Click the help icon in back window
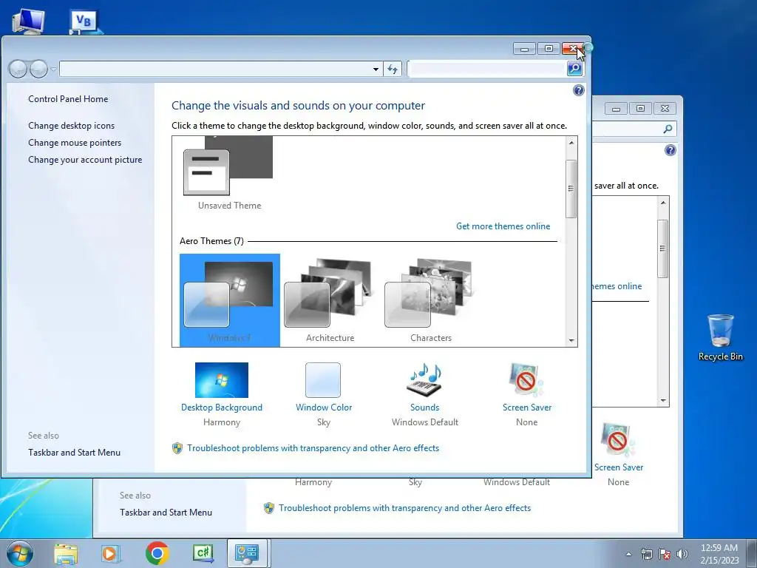 [670, 150]
